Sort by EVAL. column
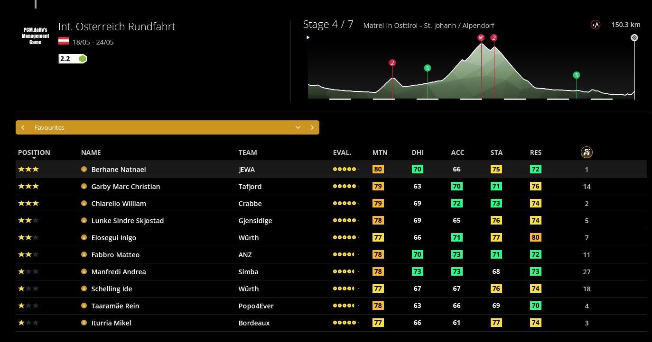 342,153
